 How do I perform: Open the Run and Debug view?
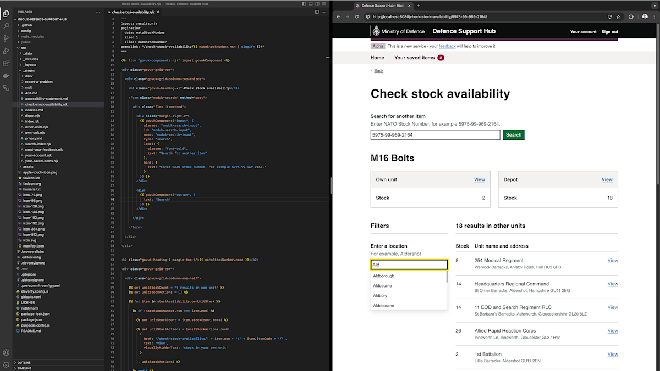click(6, 50)
